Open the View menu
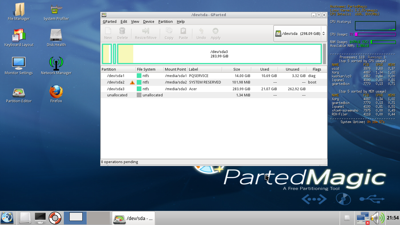This screenshot has width=400, height=225. [x=135, y=22]
